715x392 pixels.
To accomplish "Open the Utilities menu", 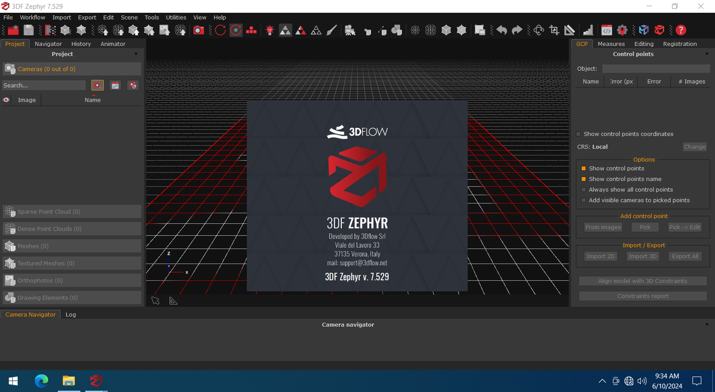I will (x=176, y=17).
